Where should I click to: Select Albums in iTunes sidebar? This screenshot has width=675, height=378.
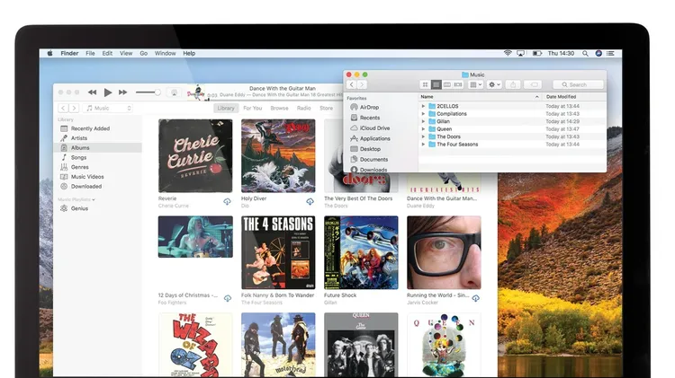click(98, 148)
